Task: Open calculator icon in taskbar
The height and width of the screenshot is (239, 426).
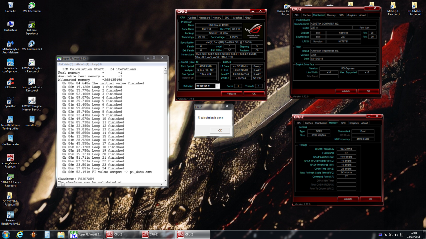Action: (x=47, y=235)
